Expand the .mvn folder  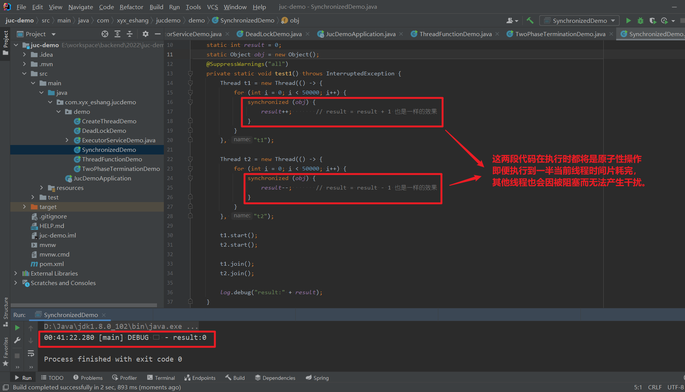pos(24,64)
